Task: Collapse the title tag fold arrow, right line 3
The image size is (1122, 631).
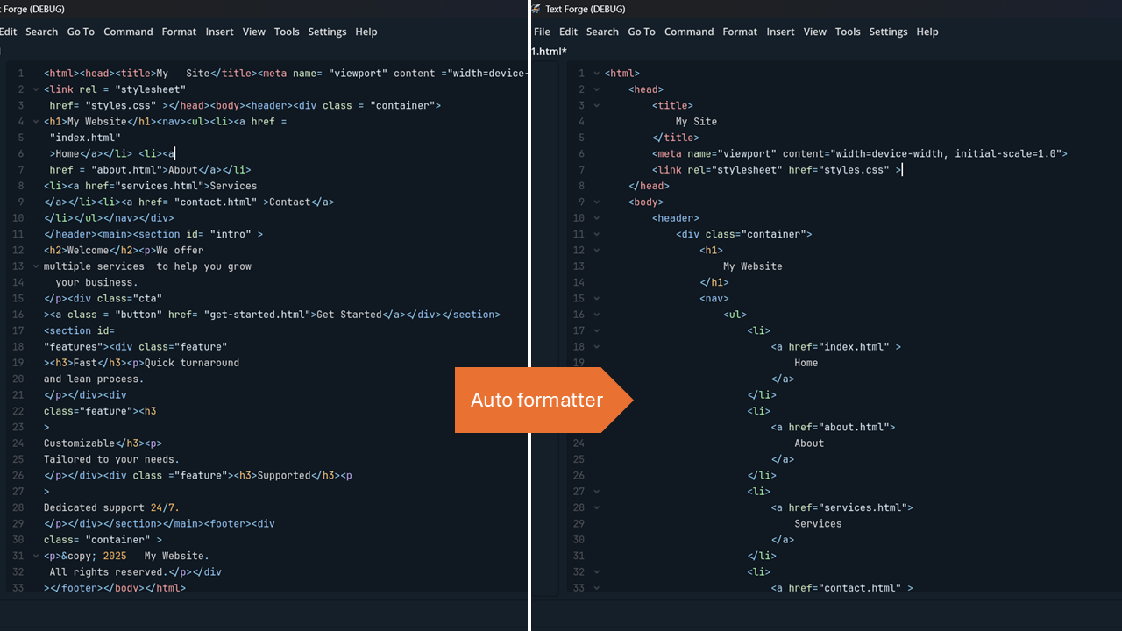Action: tap(596, 105)
